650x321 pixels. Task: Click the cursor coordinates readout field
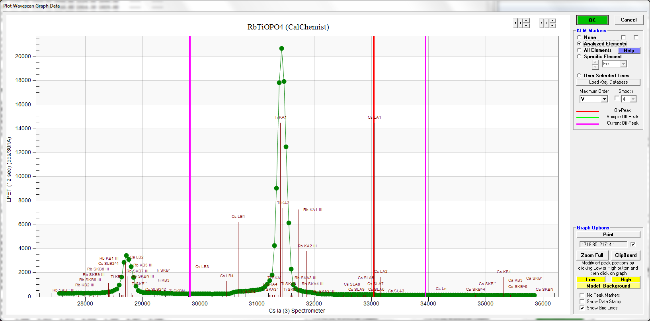click(x=603, y=245)
